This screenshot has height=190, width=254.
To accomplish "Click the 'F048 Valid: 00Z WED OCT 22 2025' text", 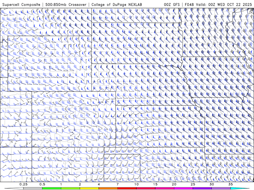I will click(x=218, y=4).
